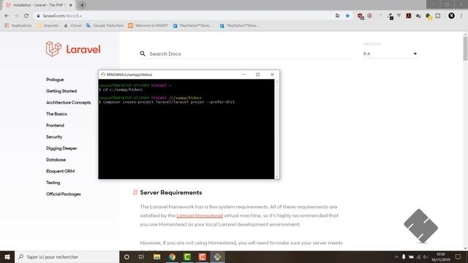Open Chrome's three-dot menu
The height and width of the screenshot is (263, 468).
coord(461,16)
